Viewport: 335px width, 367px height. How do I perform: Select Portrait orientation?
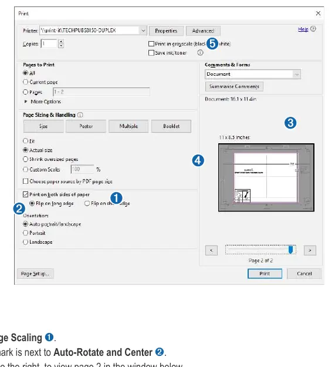coord(25,233)
